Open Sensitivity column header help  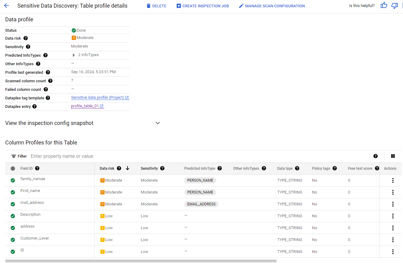(162, 169)
